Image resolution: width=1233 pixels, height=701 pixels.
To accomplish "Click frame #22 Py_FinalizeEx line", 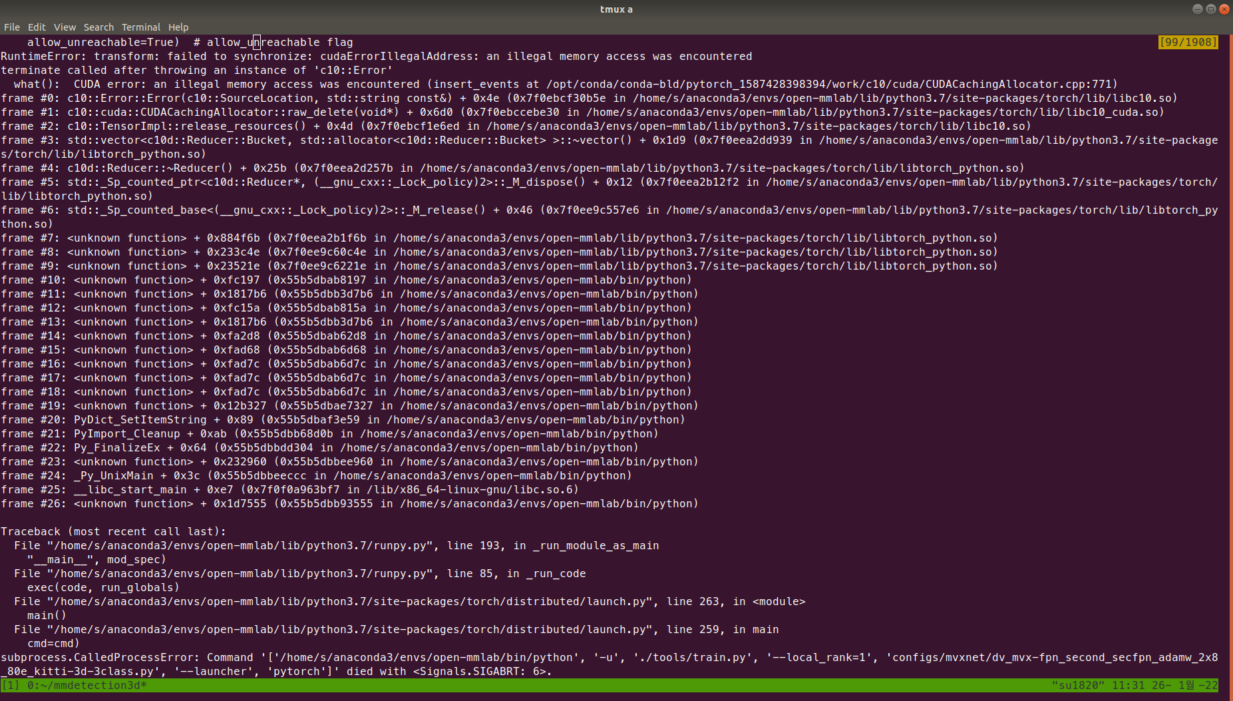I will [x=320, y=448].
